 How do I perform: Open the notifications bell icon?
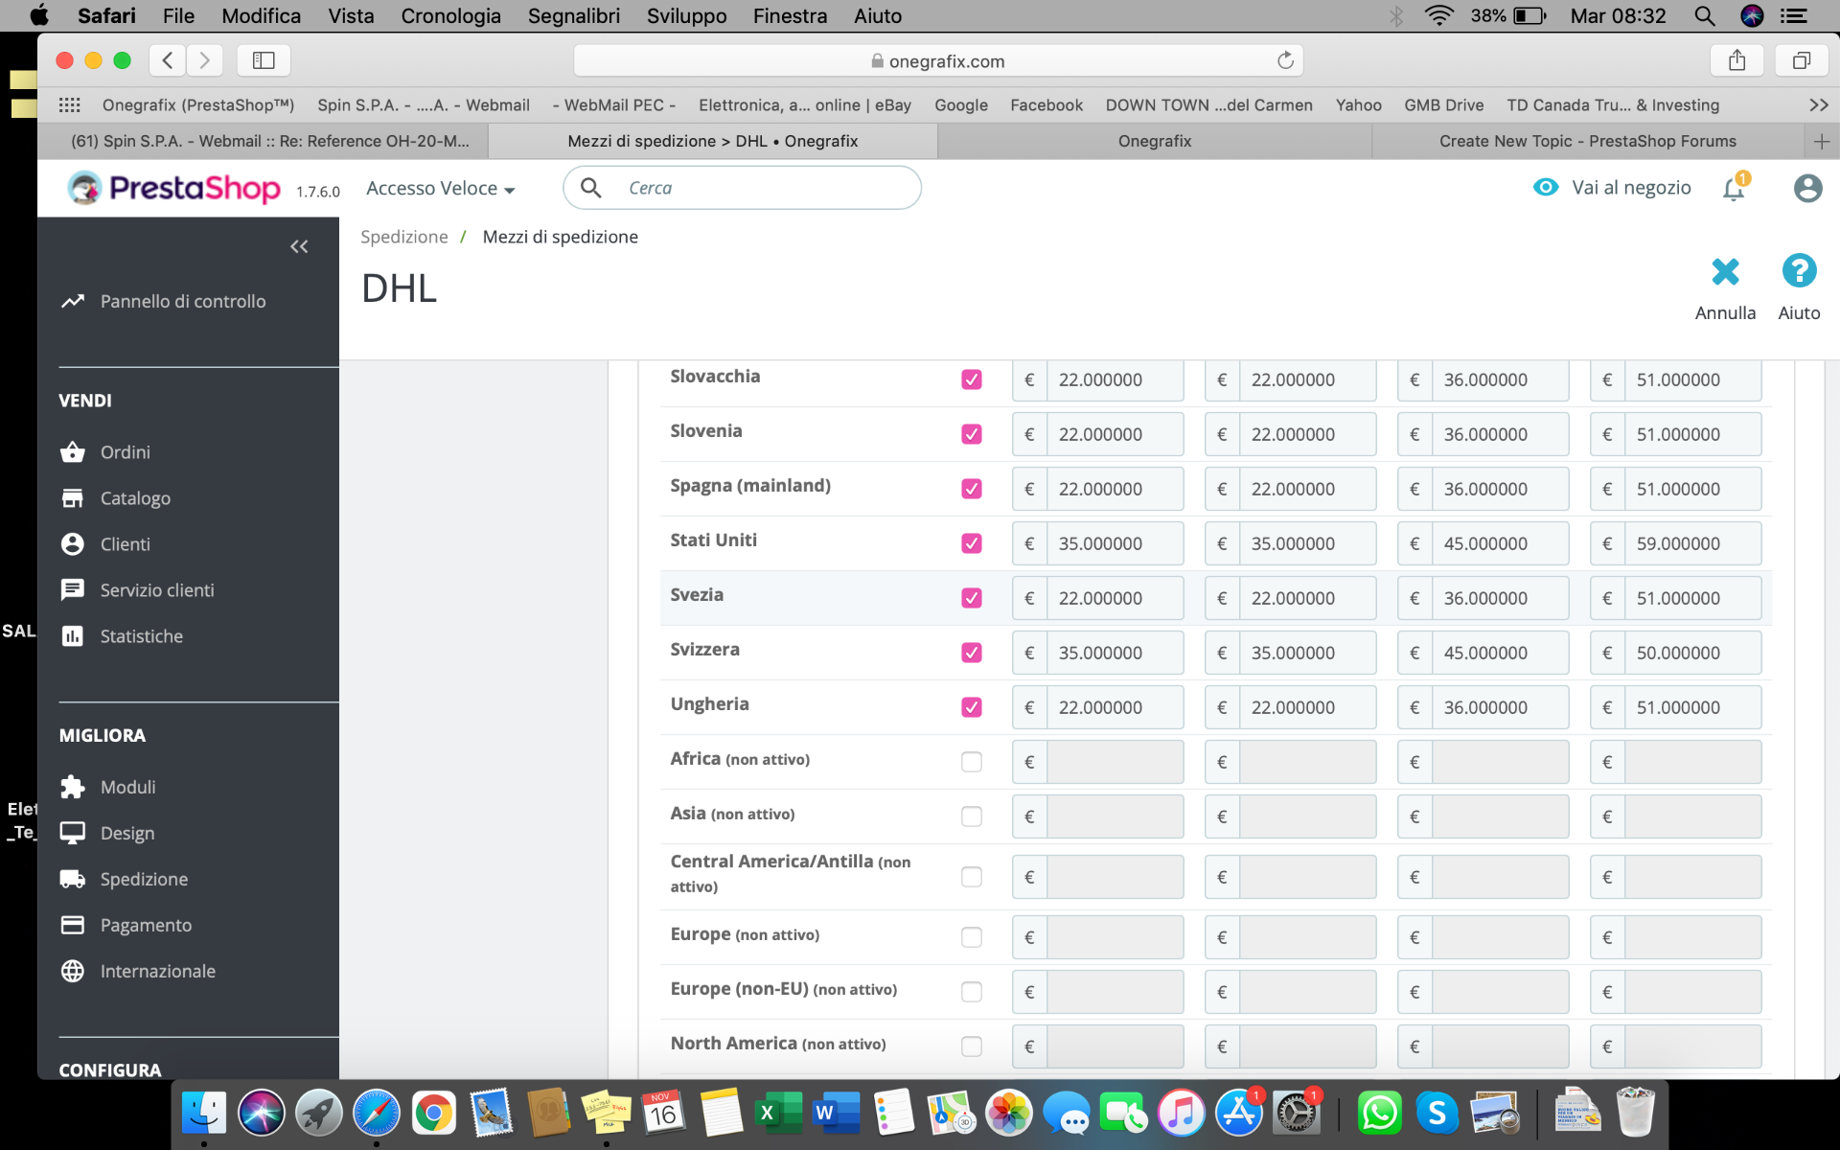pos(1733,189)
